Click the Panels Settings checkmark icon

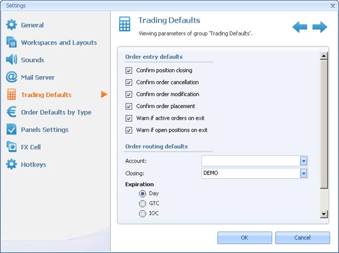(x=11, y=129)
